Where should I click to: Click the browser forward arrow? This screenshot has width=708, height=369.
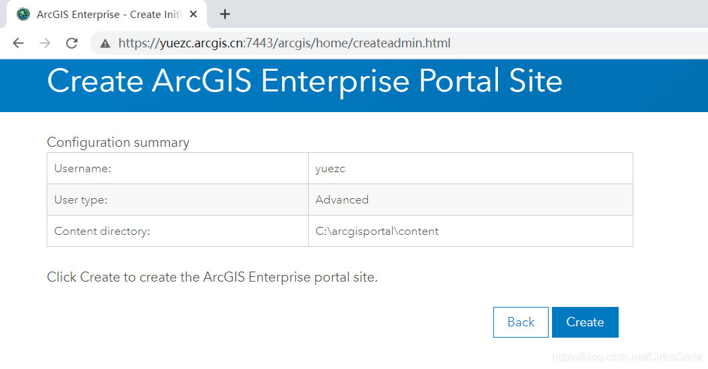click(45, 43)
